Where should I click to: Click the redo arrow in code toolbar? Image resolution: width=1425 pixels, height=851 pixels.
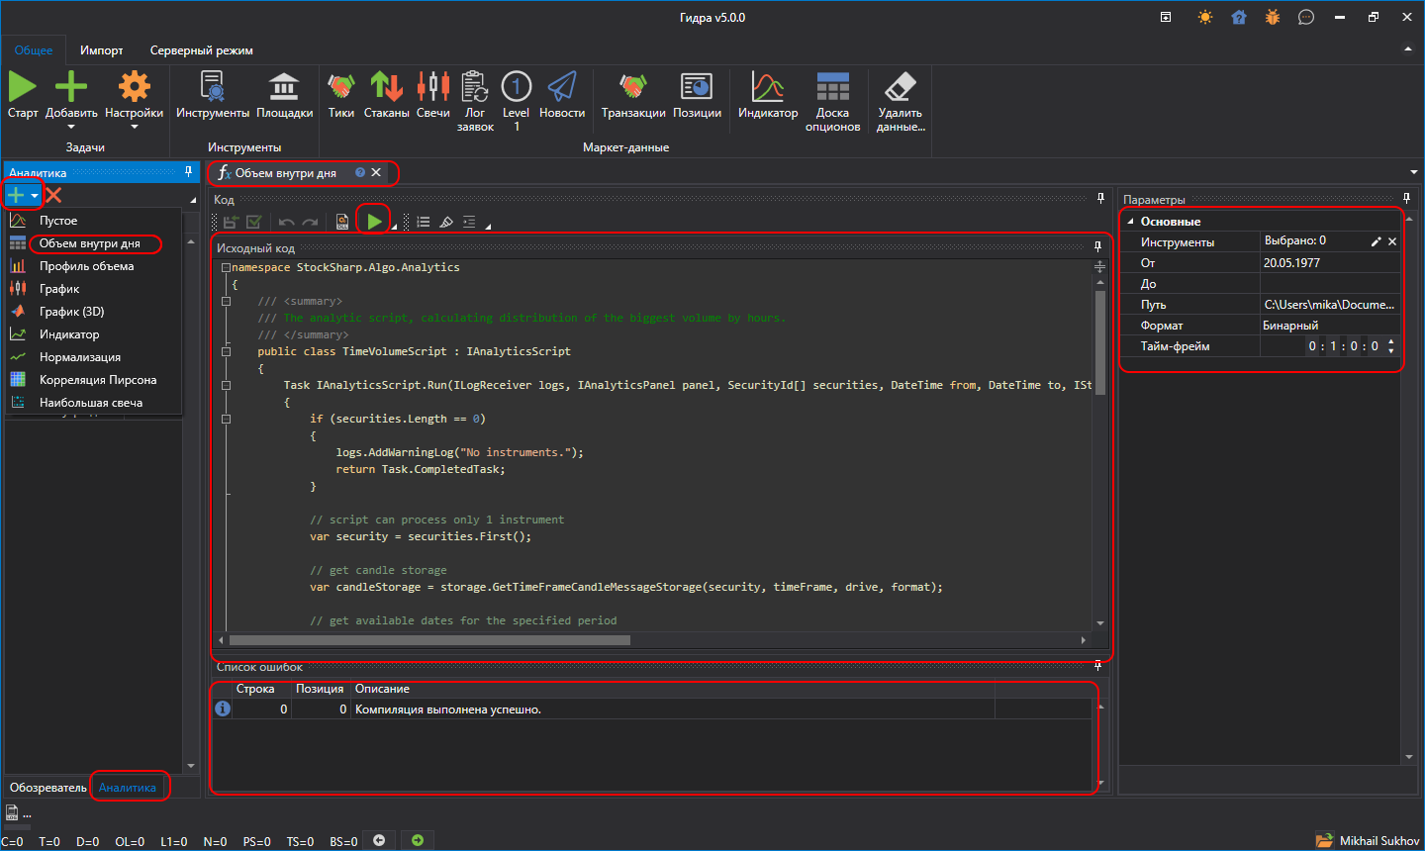pos(310,223)
